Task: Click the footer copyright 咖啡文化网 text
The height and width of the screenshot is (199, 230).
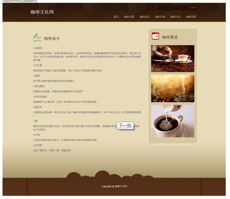Action: pos(114,186)
